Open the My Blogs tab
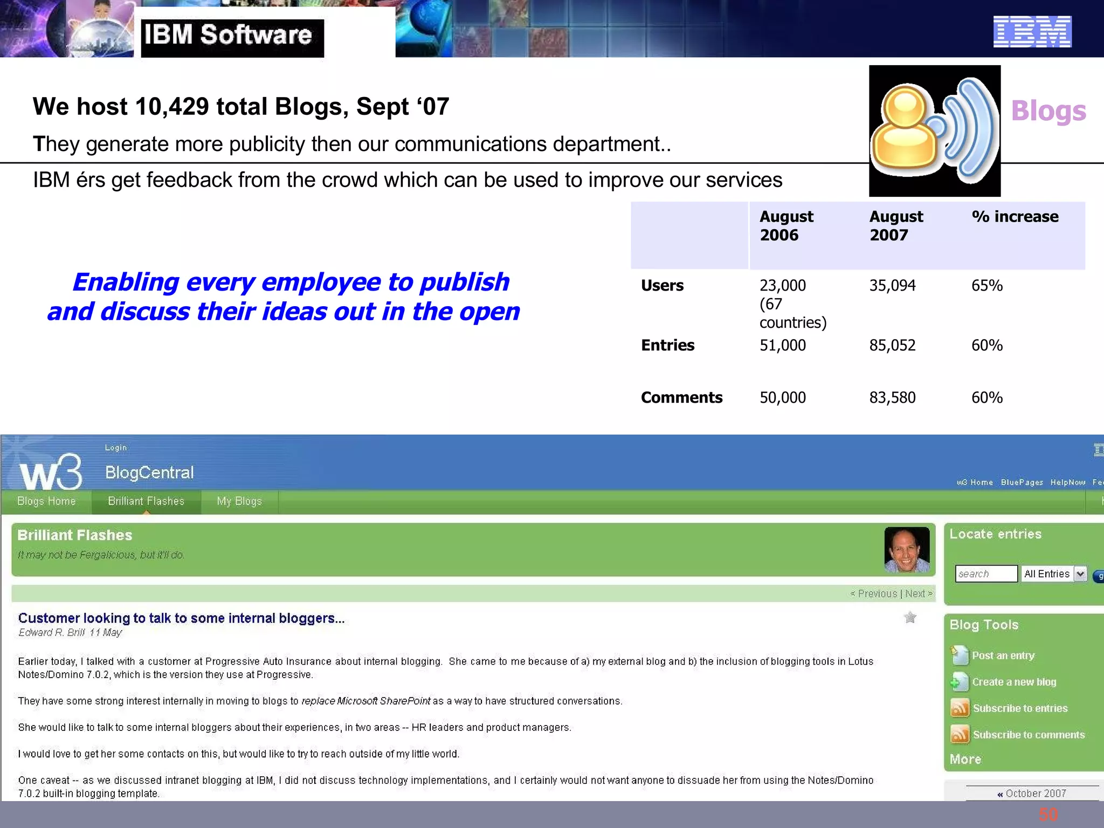Image resolution: width=1104 pixels, height=828 pixels. point(239,501)
